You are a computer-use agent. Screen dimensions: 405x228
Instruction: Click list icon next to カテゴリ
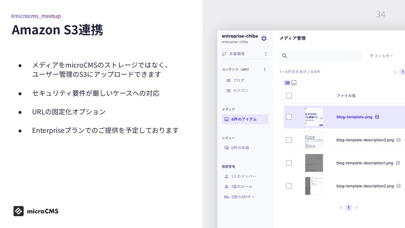[228, 91]
